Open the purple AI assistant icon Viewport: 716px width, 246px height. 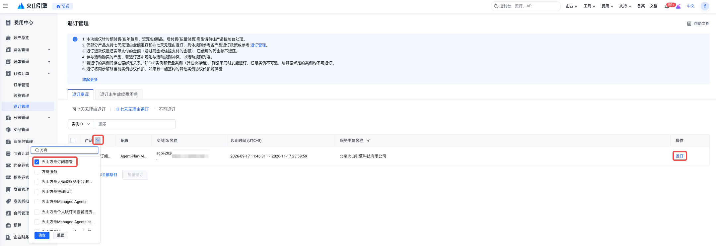click(x=678, y=6)
